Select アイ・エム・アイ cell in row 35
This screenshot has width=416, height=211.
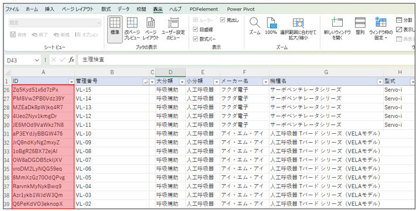[x=244, y=169]
